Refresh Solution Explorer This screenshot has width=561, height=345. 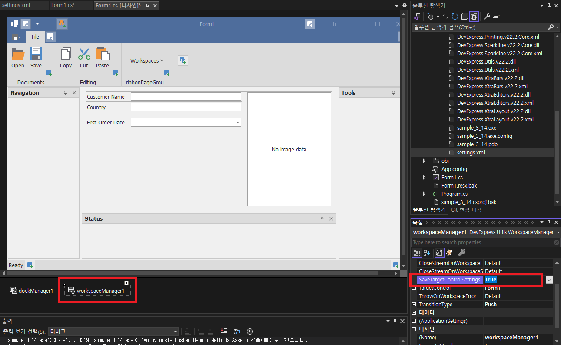point(455,17)
